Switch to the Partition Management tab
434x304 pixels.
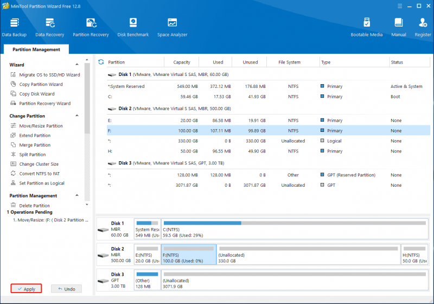36,49
